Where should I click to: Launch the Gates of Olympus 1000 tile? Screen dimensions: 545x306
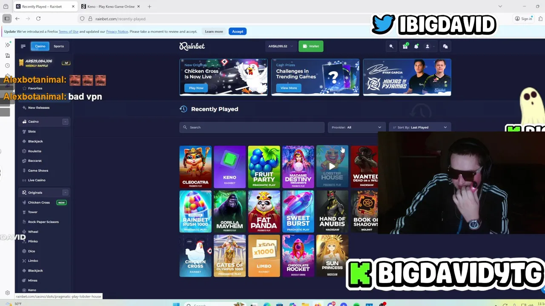click(x=229, y=256)
